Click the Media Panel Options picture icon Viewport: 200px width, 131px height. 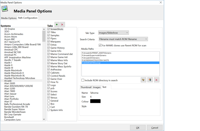[x=5, y=9]
